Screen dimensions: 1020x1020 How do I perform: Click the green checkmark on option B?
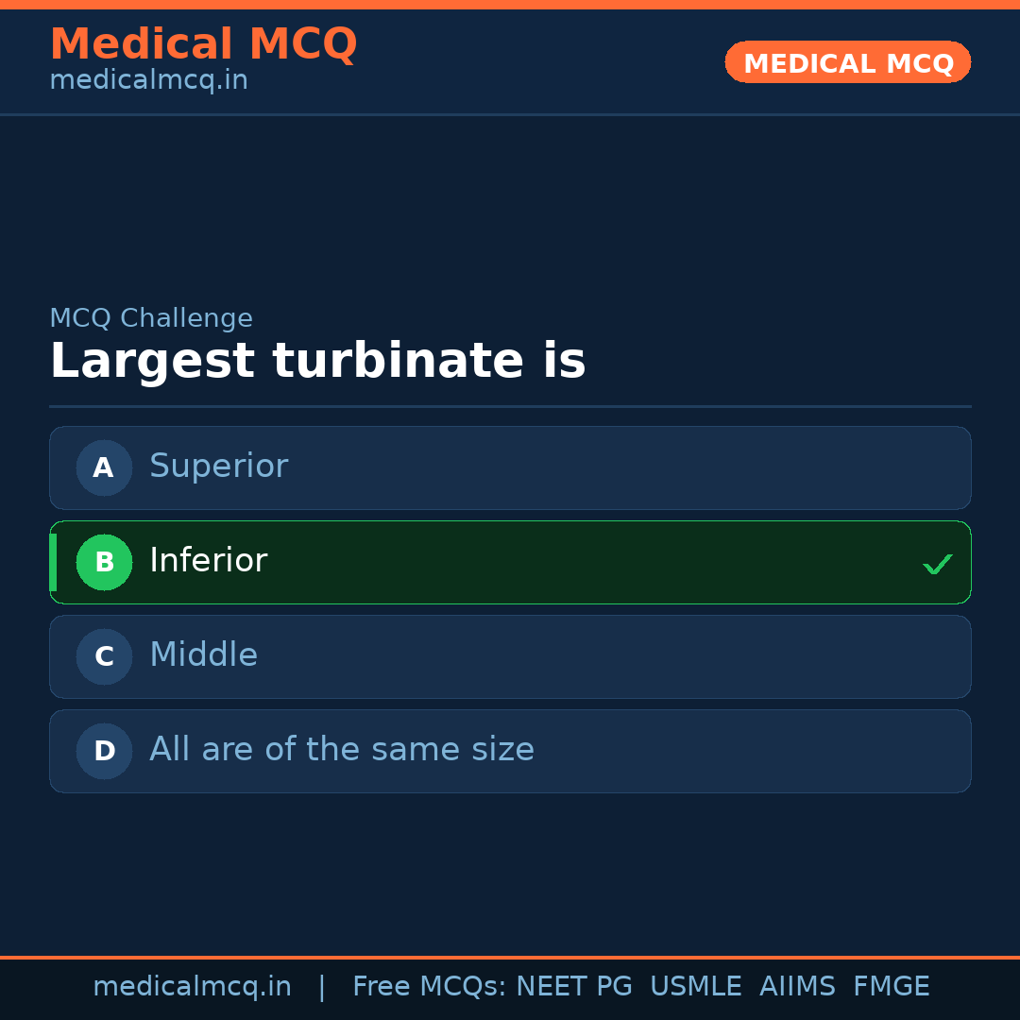point(938,563)
